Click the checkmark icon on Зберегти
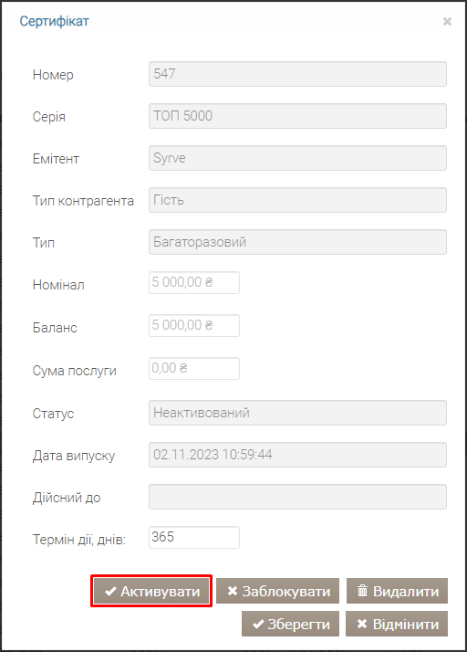 [x=258, y=624]
